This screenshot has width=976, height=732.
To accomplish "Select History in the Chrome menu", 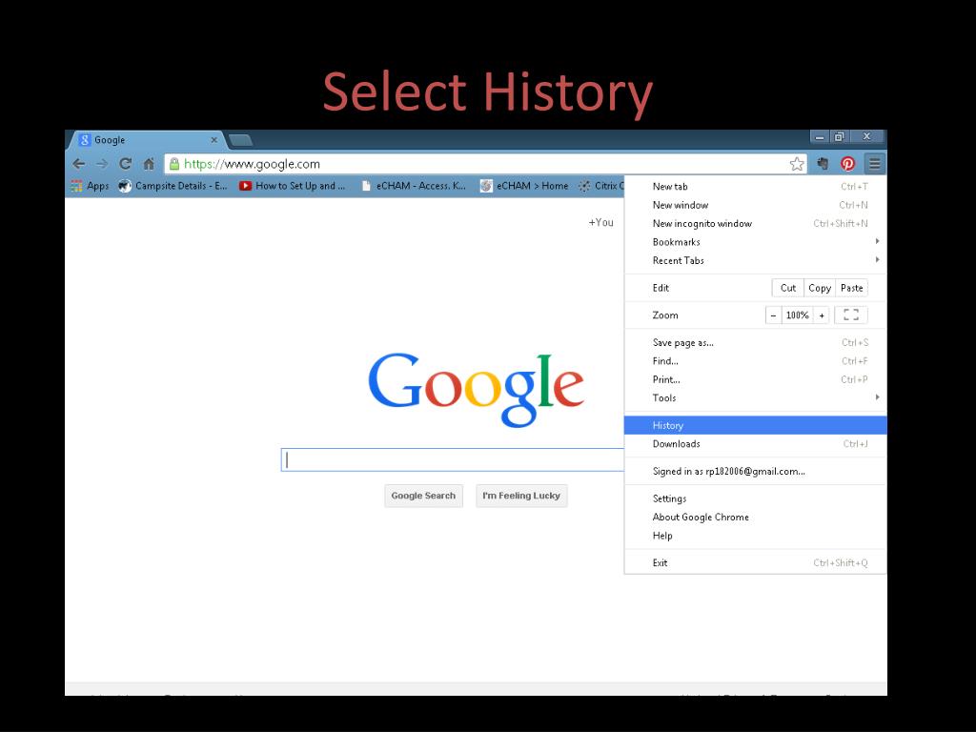I will 756,425.
